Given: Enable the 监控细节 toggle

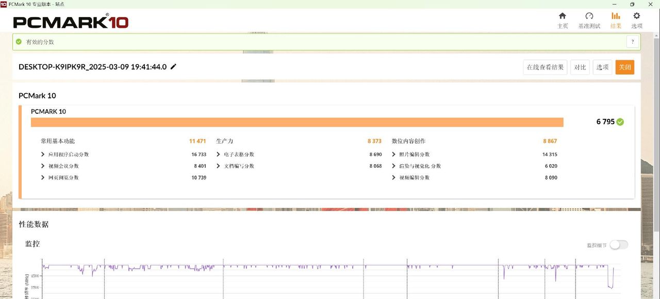Looking at the screenshot, I should tap(618, 244).
